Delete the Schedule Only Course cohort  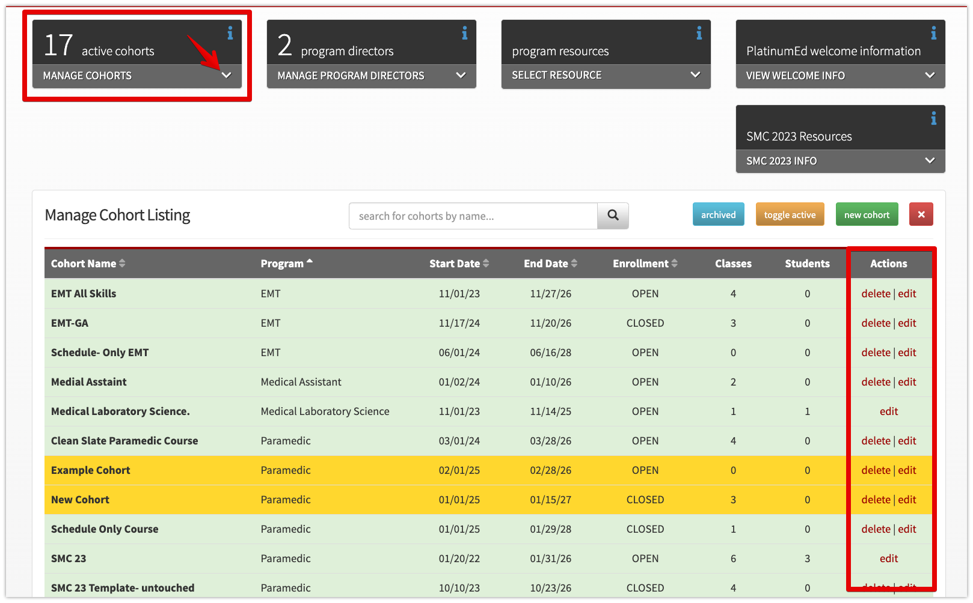click(876, 529)
